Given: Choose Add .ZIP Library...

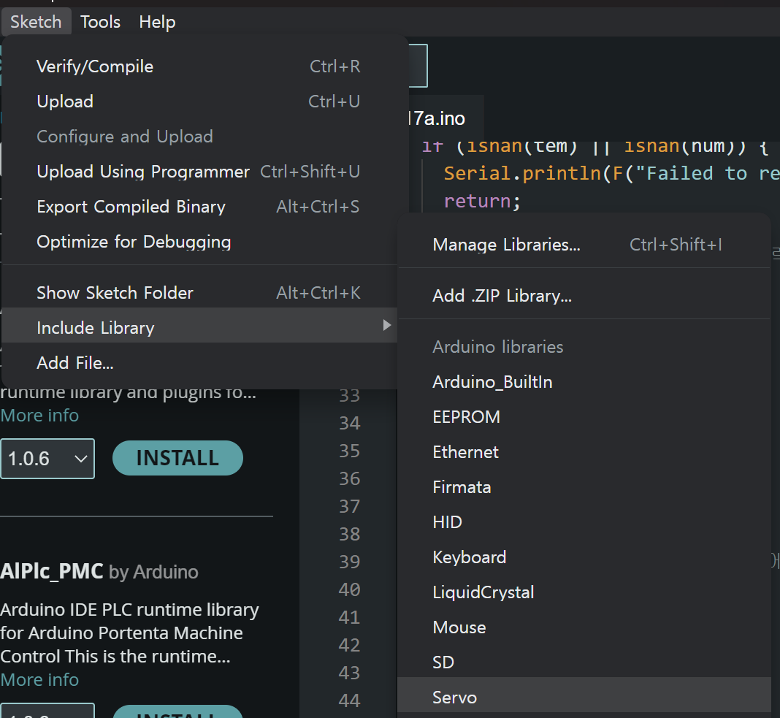Looking at the screenshot, I should [584, 296].
